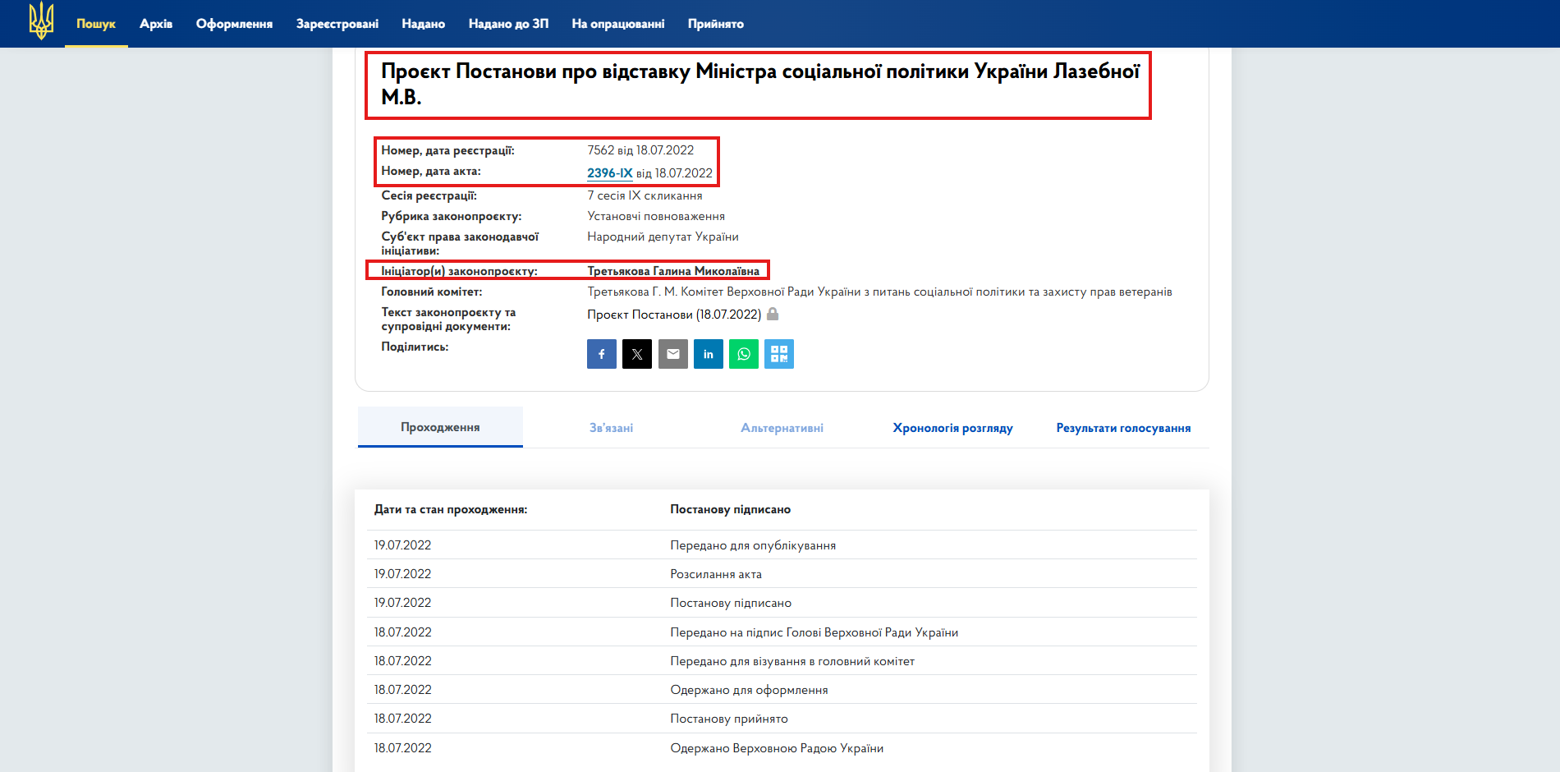Switch to the Проходження tab
The height and width of the screenshot is (772, 1560).
pyautogui.click(x=440, y=427)
